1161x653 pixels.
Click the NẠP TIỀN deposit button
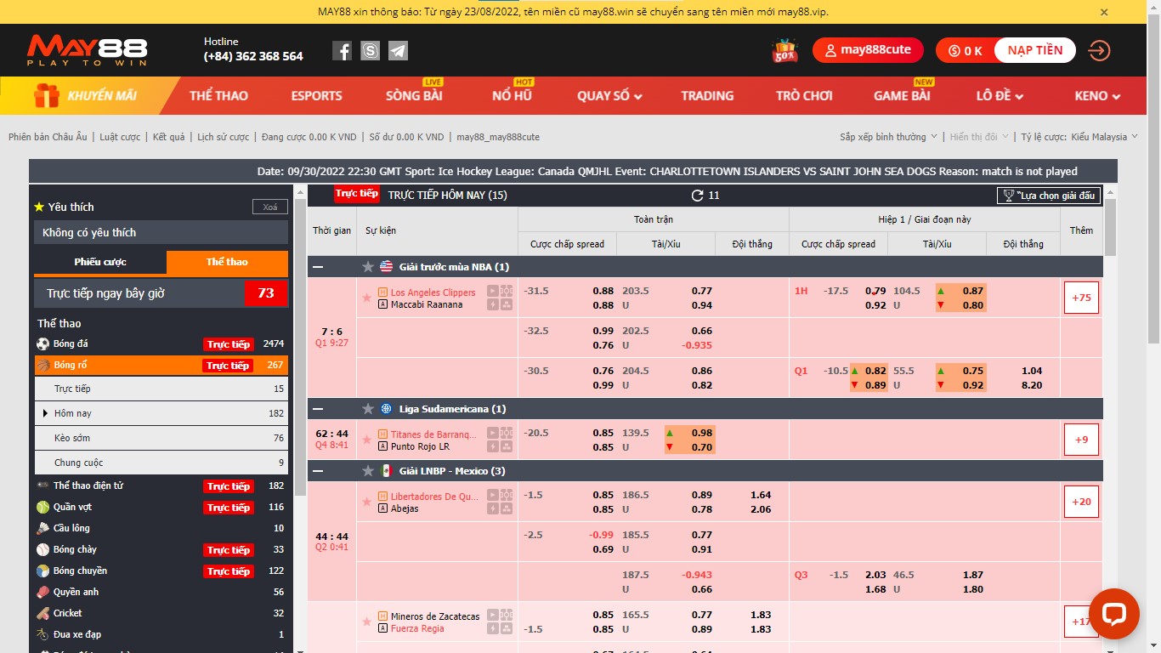click(x=1034, y=50)
